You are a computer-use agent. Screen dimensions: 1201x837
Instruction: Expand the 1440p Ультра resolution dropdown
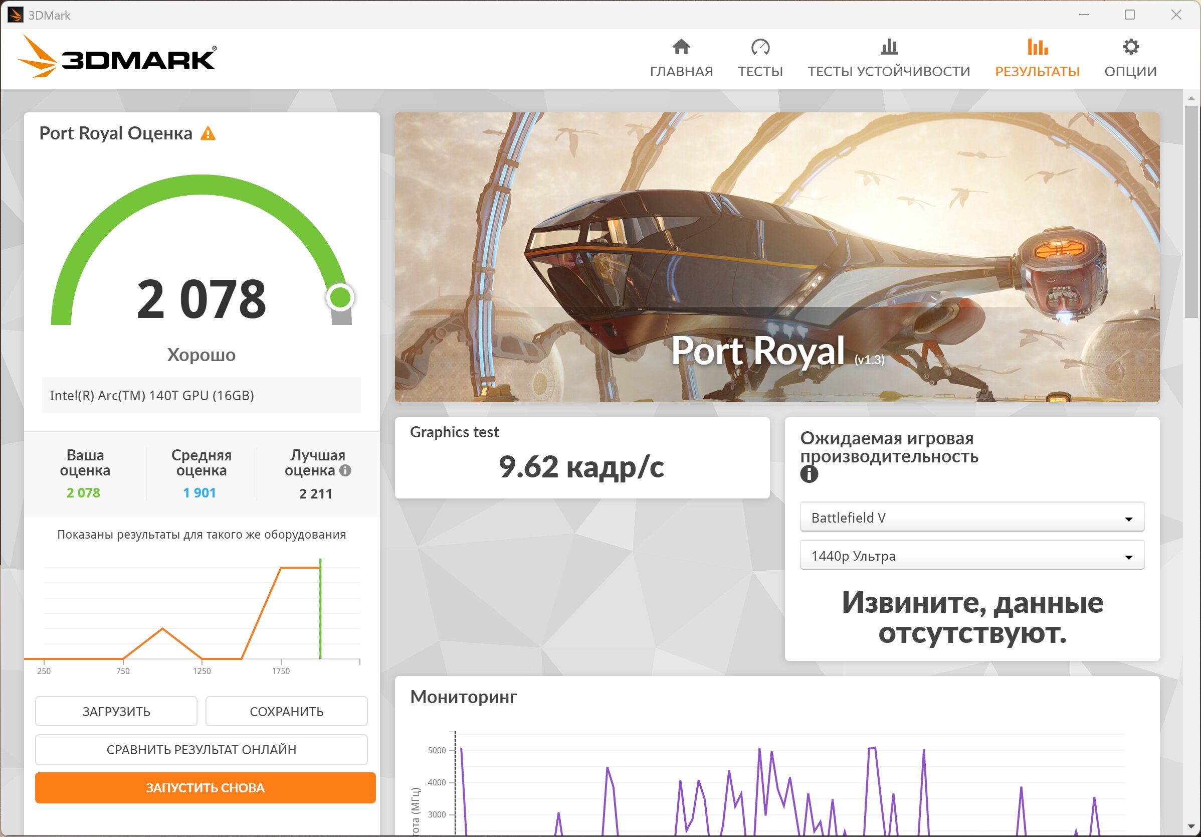971,556
